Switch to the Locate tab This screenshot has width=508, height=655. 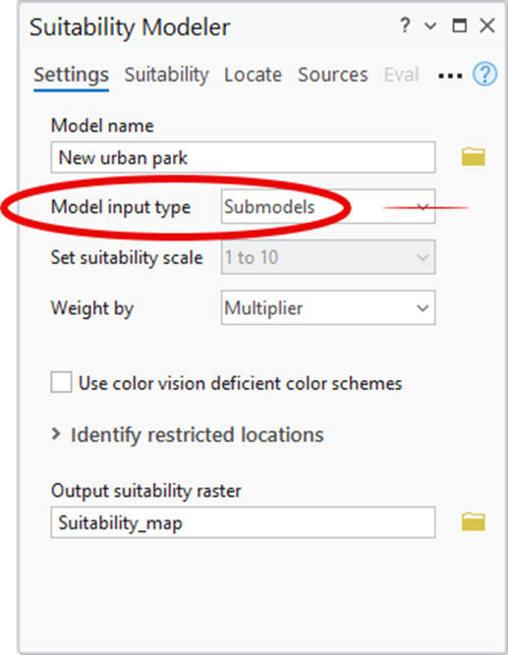click(x=253, y=75)
